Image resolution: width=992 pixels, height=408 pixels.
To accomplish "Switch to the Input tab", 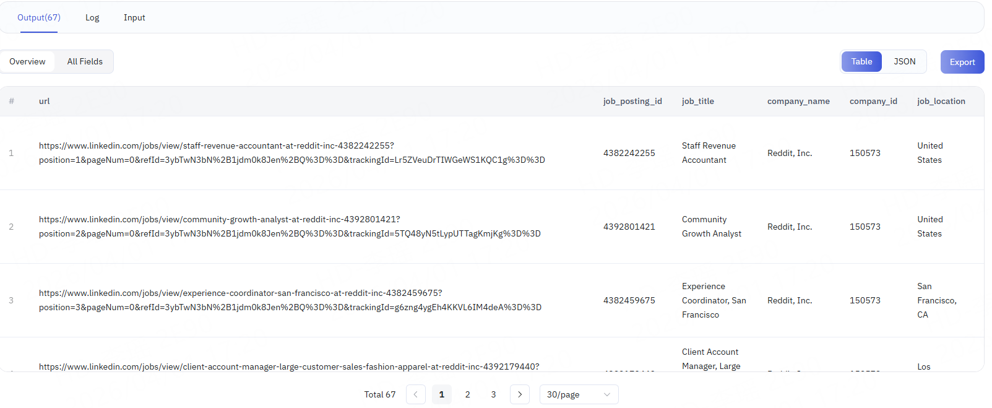I will point(134,17).
